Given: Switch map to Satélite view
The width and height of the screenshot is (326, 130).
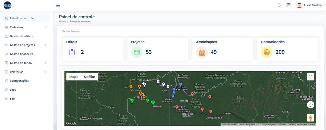Looking at the screenshot, I should [x=89, y=77].
